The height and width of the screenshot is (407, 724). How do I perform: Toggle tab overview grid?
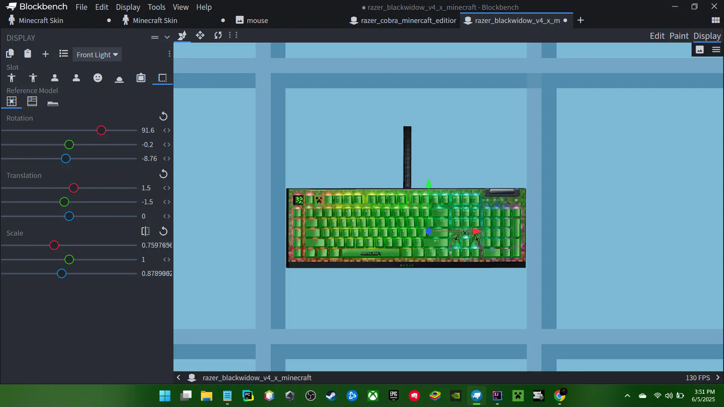[715, 20]
